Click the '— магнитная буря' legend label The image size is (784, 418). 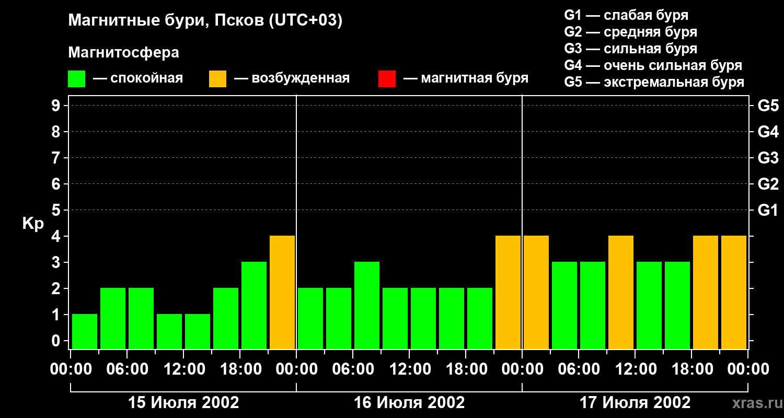466,78
